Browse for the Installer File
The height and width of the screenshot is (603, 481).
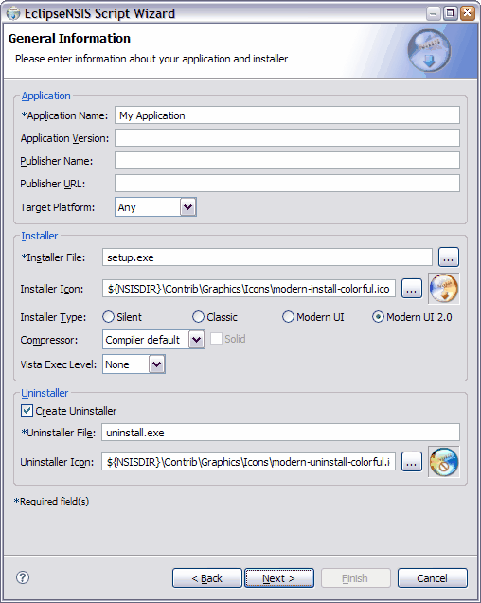[x=449, y=257]
